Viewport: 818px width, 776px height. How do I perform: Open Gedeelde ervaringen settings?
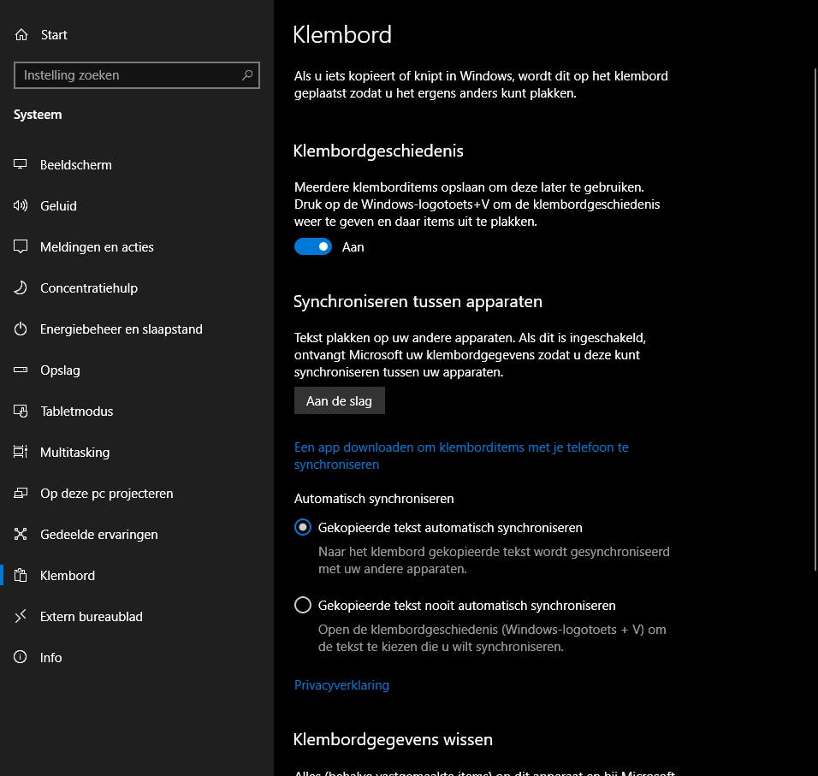pos(98,535)
